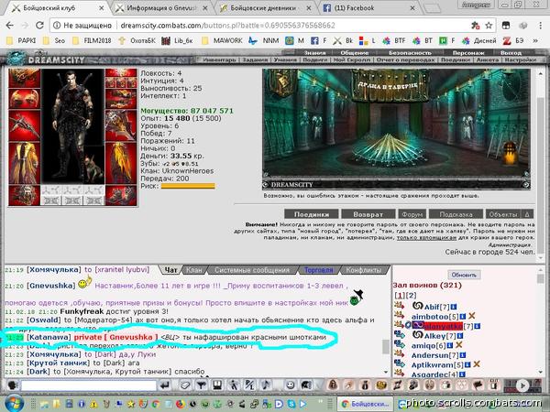
Task: Click the round play button at the bottom-right toolbar
Action: (x=522, y=385)
